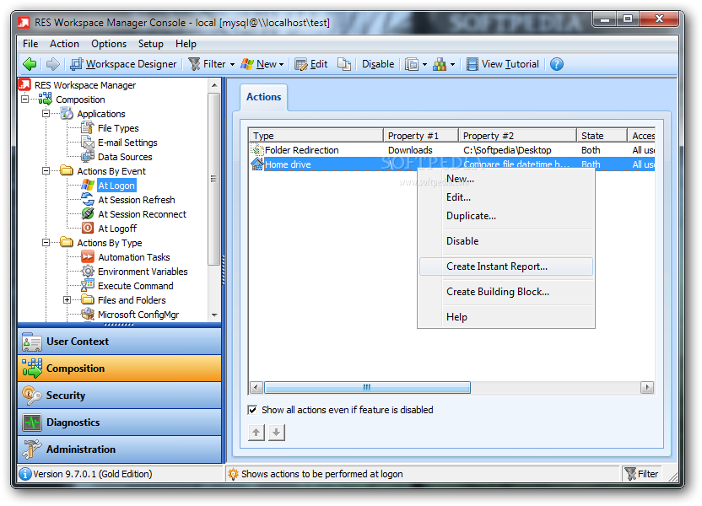Select At Logon in the tree
This screenshot has height=506, width=702.
116,186
